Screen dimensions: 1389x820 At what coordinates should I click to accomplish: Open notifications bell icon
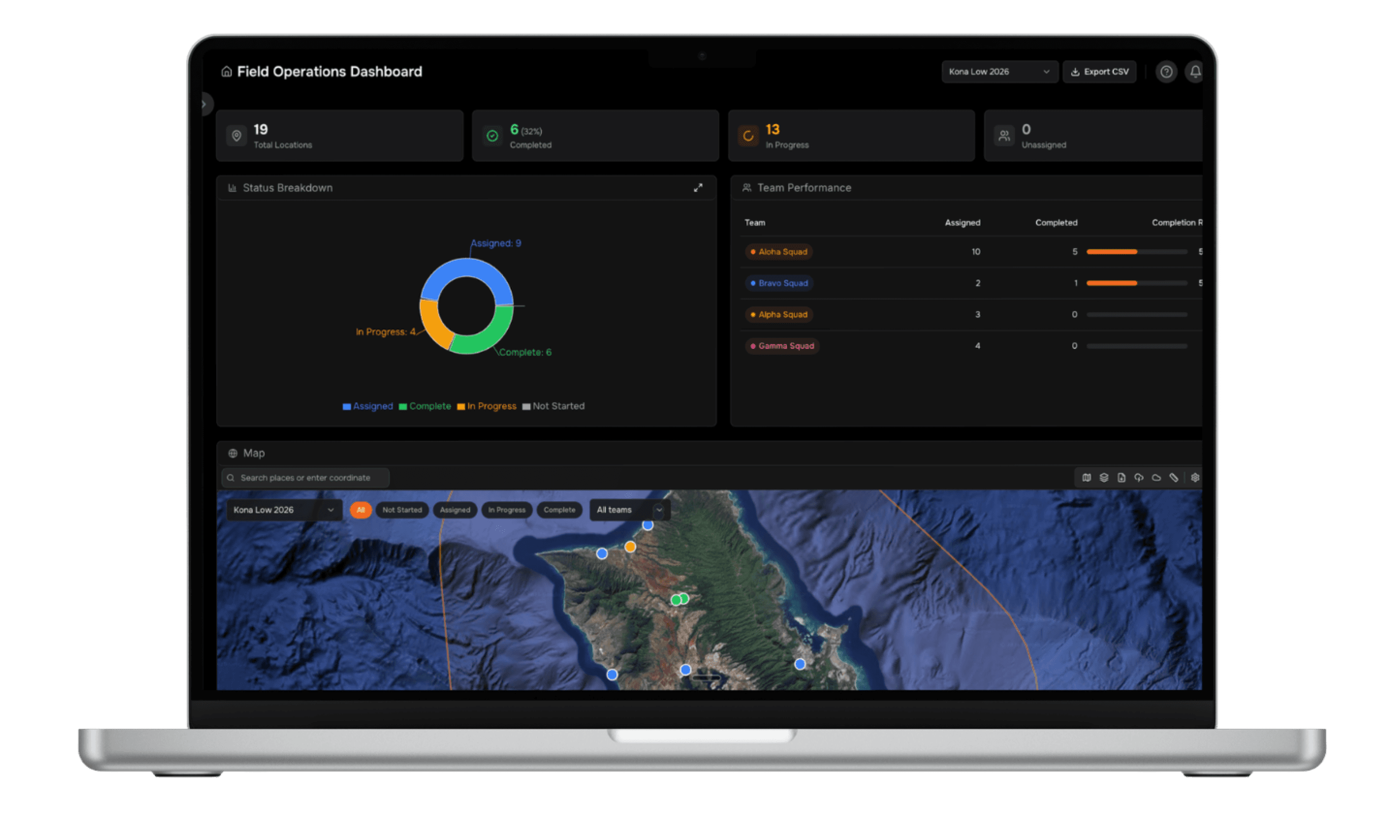[1195, 72]
